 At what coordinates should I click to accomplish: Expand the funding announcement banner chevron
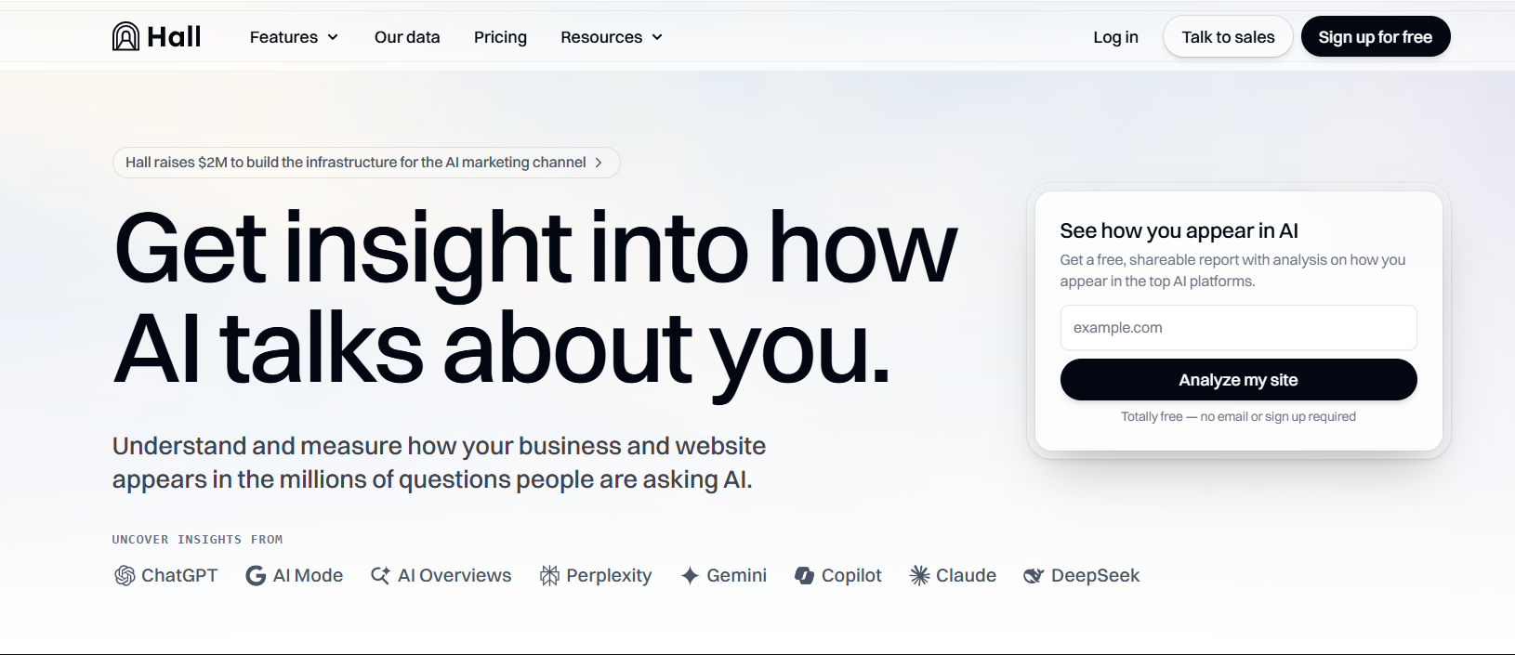pos(597,162)
